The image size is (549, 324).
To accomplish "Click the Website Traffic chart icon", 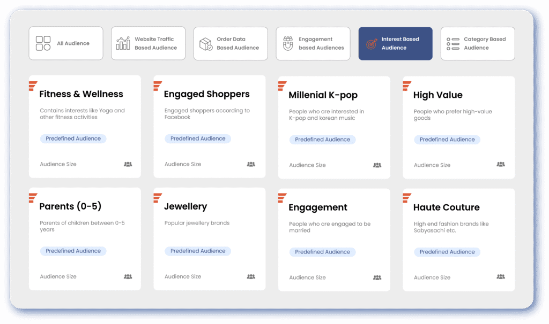I will coord(123,43).
